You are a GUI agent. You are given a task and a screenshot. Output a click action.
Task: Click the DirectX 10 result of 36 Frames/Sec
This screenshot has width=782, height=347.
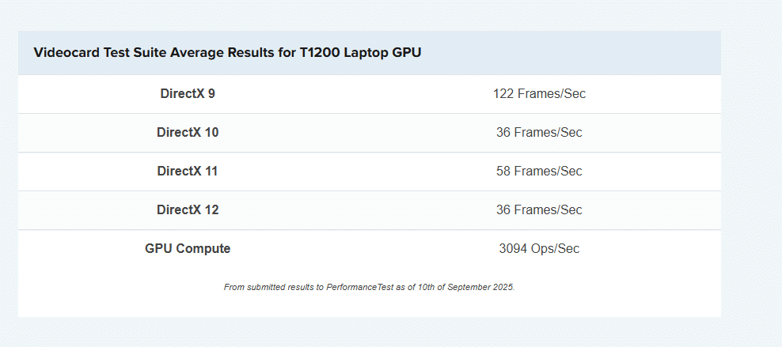(539, 133)
